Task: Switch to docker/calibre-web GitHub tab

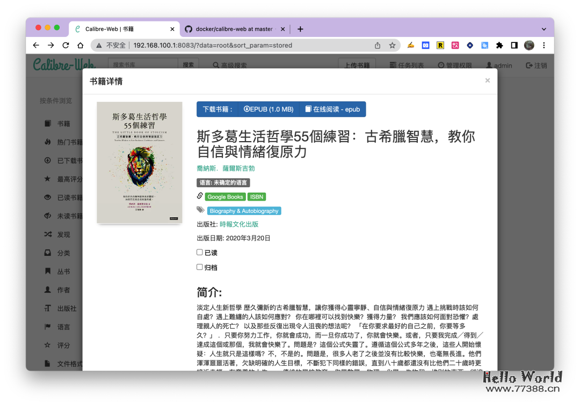Action: (x=235, y=29)
